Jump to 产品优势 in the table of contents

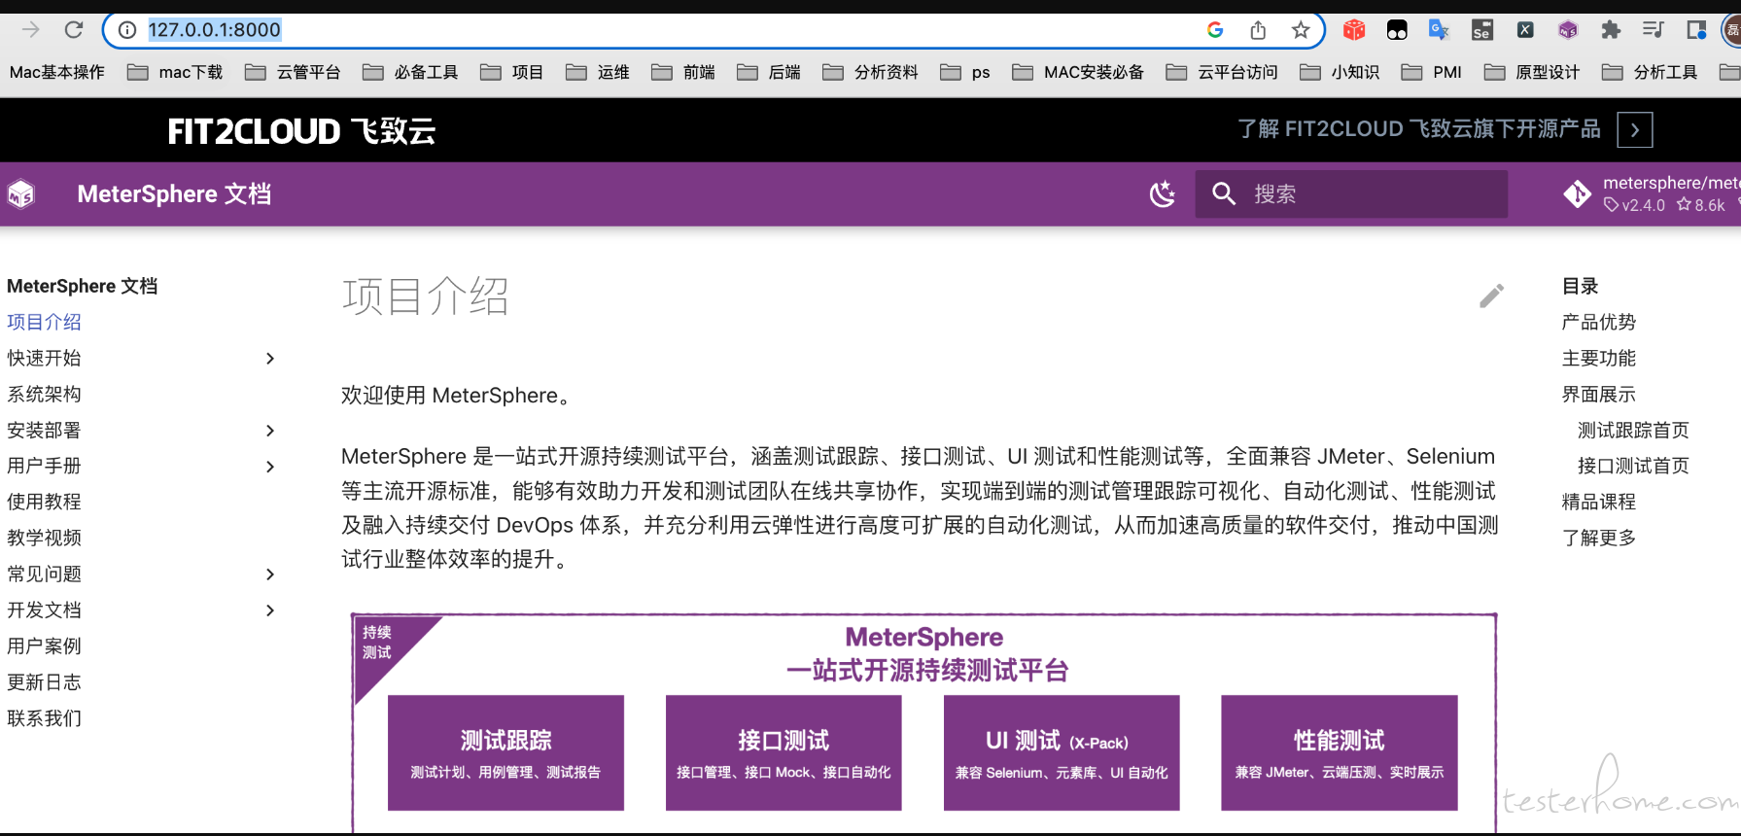(x=1599, y=322)
